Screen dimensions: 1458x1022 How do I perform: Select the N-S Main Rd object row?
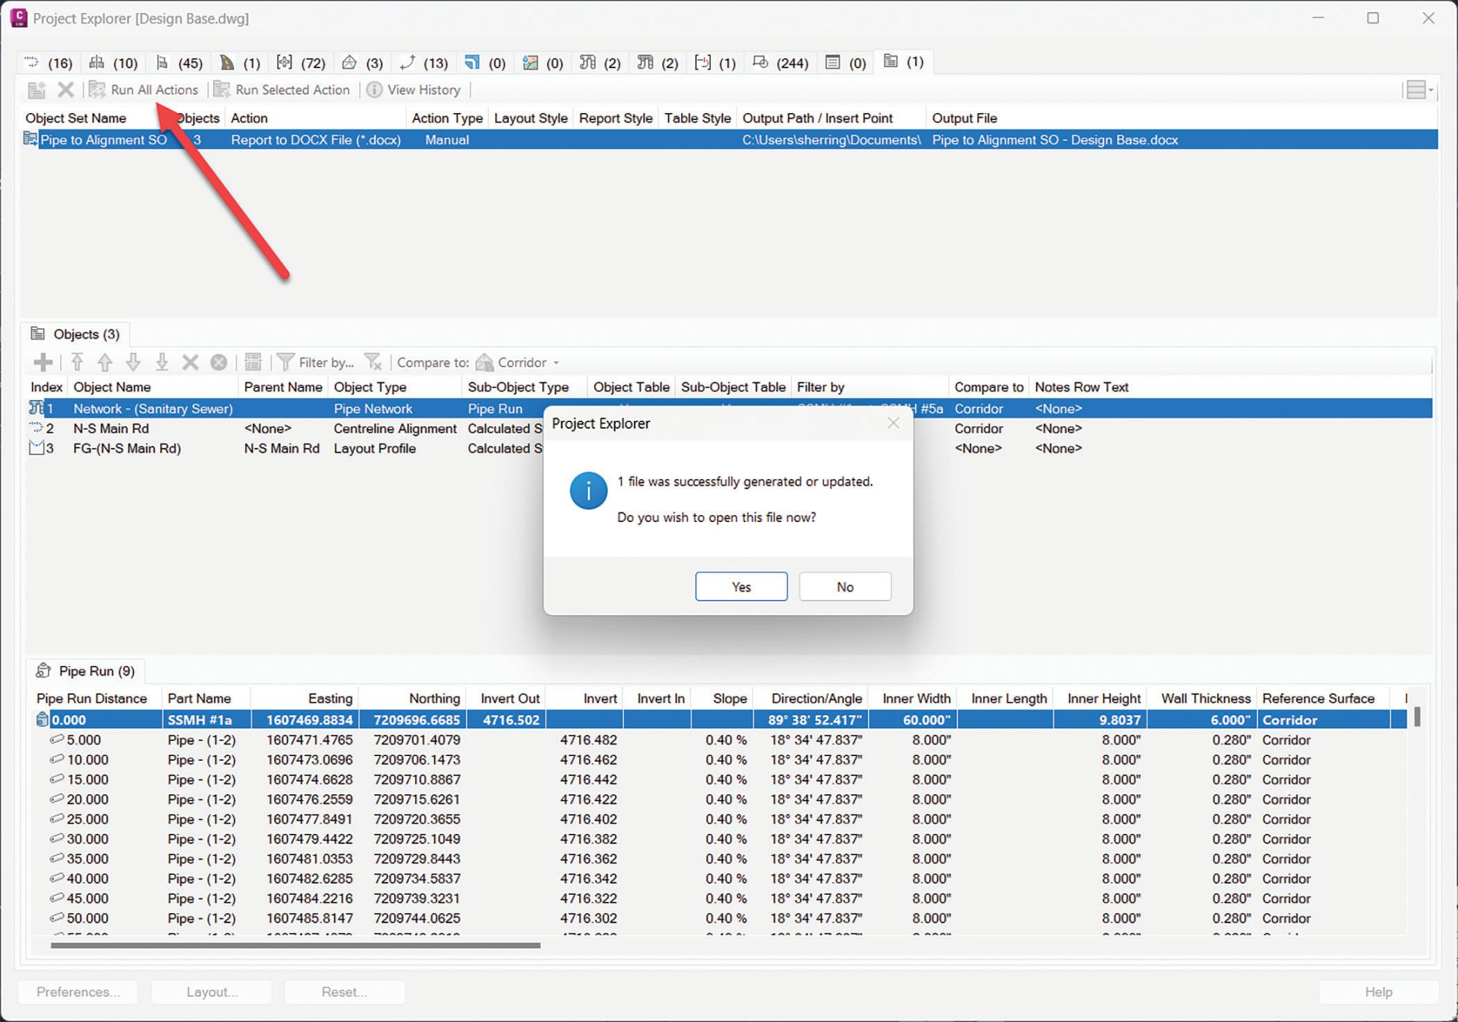pos(111,428)
